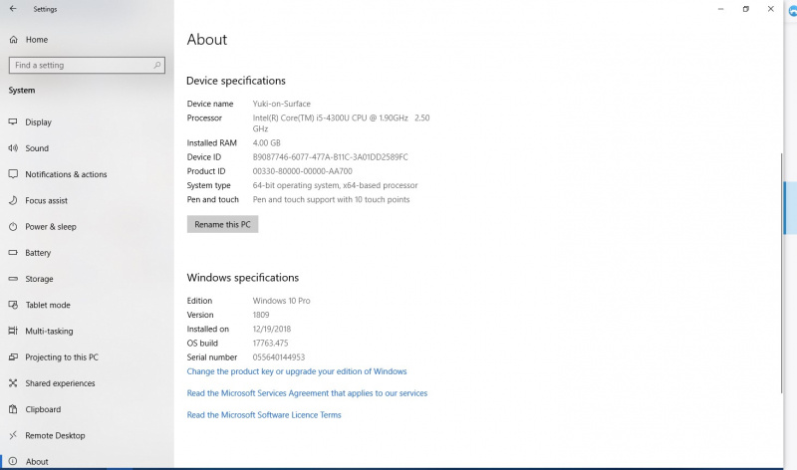Open the Microsoft Software Licence Terms link
This screenshot has height=470, width=797.
click(264, 415)
